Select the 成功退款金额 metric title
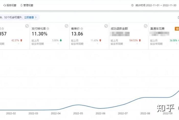This screenshot has height=120, width=179. click(119, 29)
